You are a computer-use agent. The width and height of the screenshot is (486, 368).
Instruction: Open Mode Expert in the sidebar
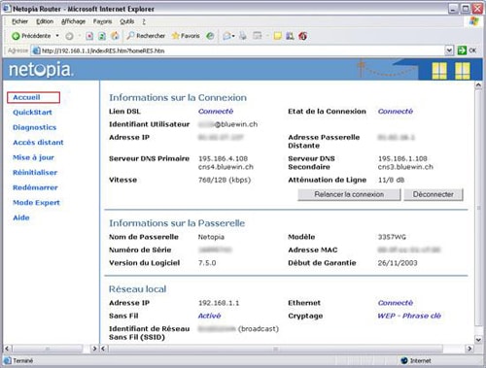click(36, 203)
